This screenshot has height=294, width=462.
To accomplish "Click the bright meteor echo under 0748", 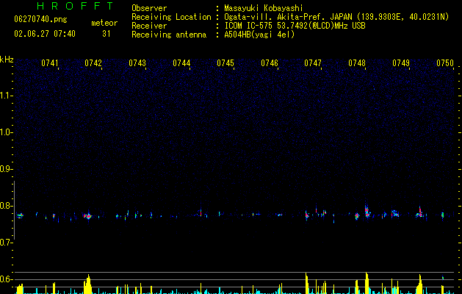I will 367,212.
